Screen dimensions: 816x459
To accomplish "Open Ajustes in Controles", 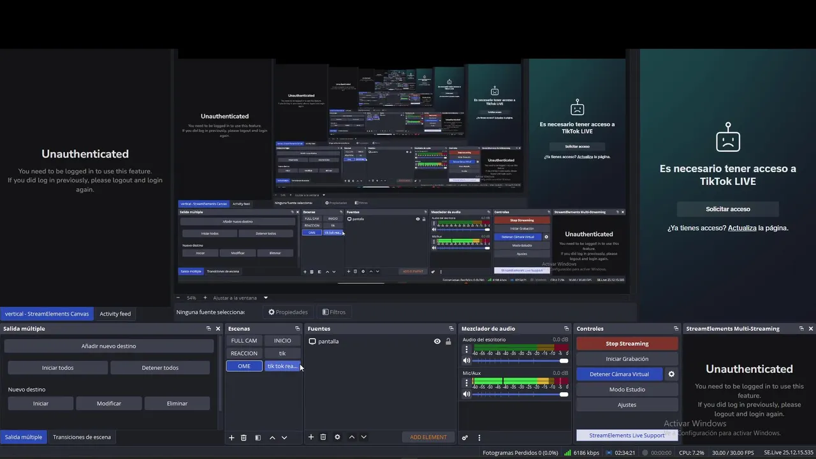I will tap(627, 405).
